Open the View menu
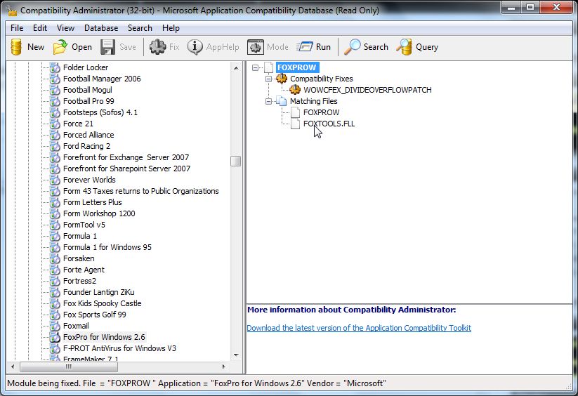578x396 pixels. [x=65, y=28]
